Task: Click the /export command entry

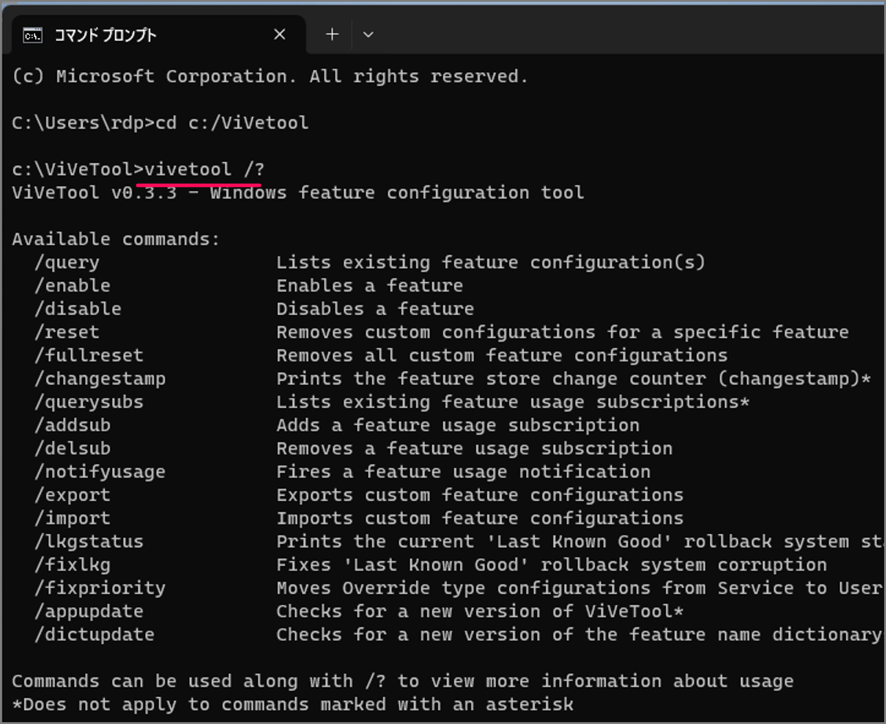Action: tap(72, 495)
